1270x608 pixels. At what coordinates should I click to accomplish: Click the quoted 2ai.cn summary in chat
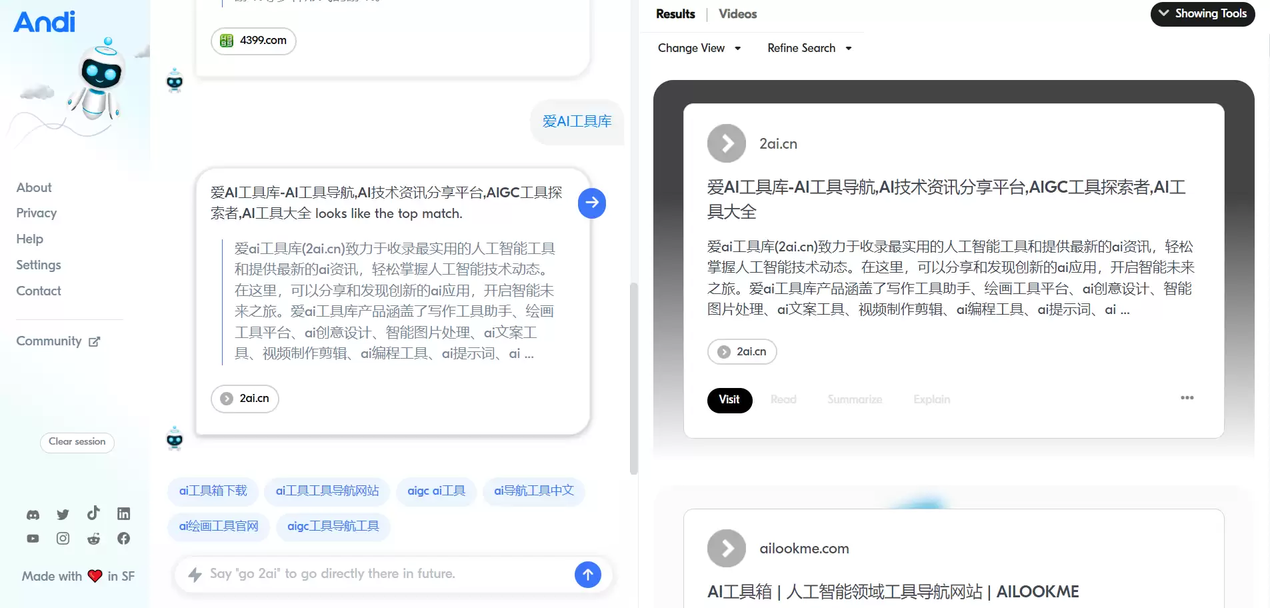click(x=395, y=301)
